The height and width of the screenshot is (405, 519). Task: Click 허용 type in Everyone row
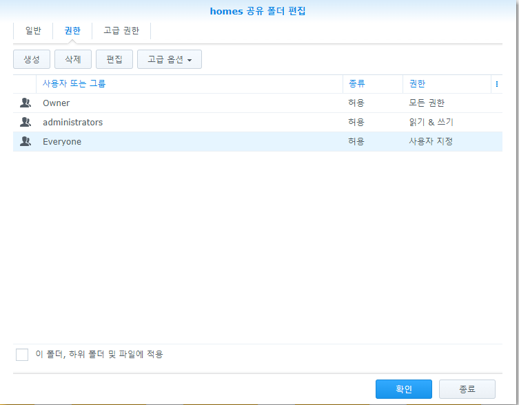click(x=356, y=142)
